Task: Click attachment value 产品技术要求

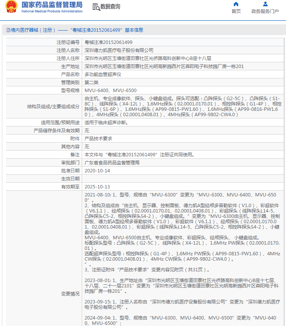Action: 98,139
